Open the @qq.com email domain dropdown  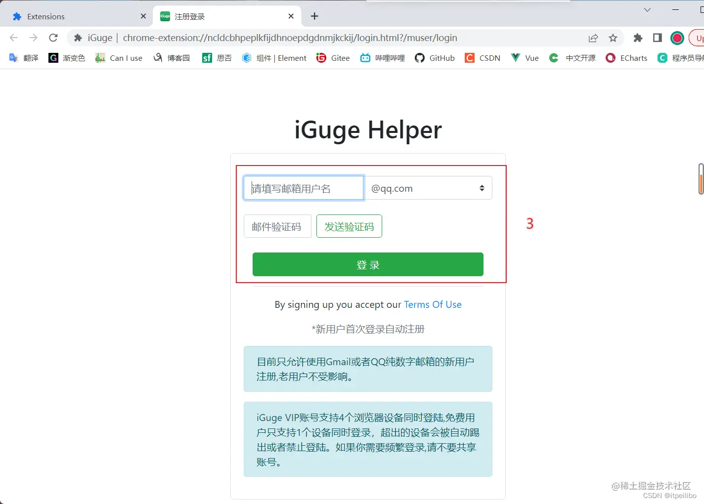(429, 188)
